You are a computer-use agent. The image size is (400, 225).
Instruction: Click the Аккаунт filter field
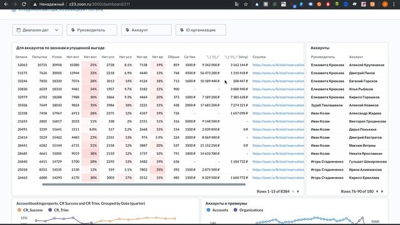(x=146, y=30)
